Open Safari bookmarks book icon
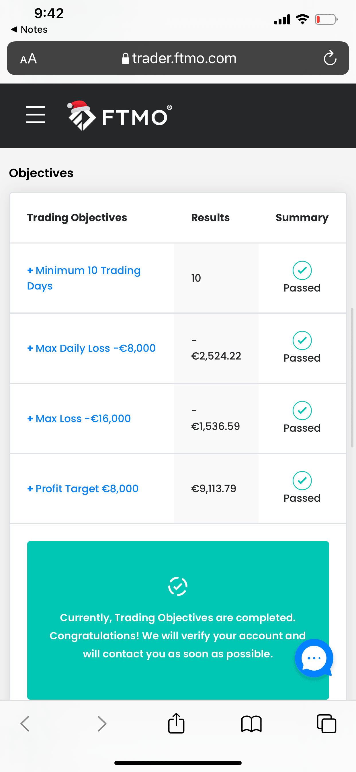The width and height of the screenshot is (356, 772). [251, 724]
